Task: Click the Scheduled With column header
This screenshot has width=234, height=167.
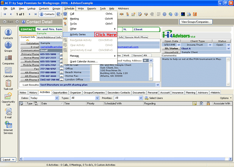Action: tap(123, 103)
